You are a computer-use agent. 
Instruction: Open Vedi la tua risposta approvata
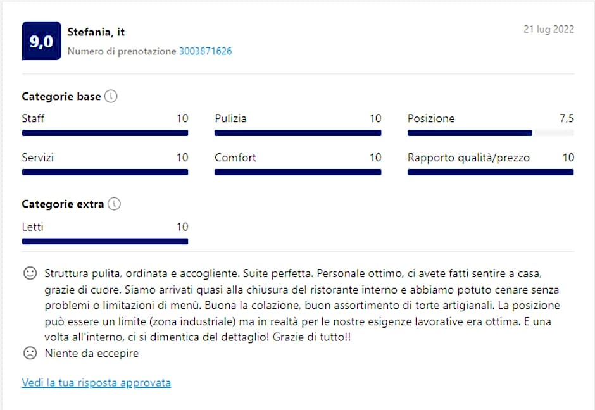point(96,383)
